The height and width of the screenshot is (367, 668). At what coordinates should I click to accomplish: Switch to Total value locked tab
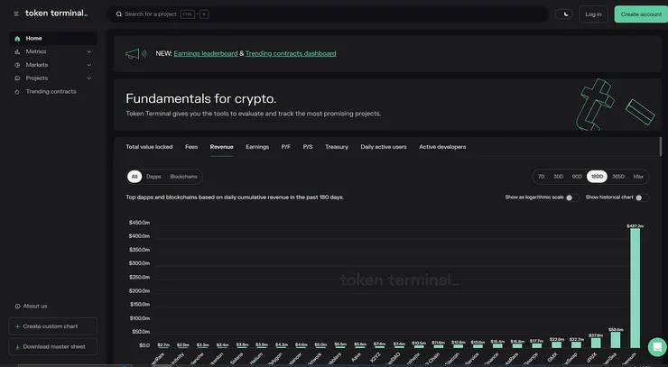pyautogui.click(x=149, y=147)
